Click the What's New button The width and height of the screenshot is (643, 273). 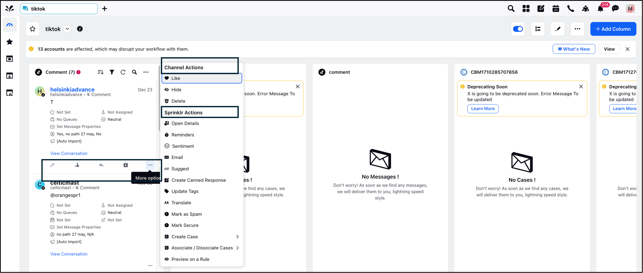click(x=574, y=49)
